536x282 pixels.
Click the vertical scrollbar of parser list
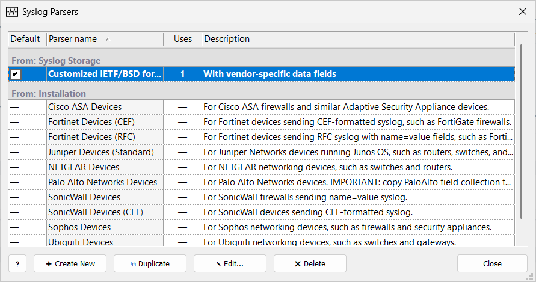click(521, 132)
